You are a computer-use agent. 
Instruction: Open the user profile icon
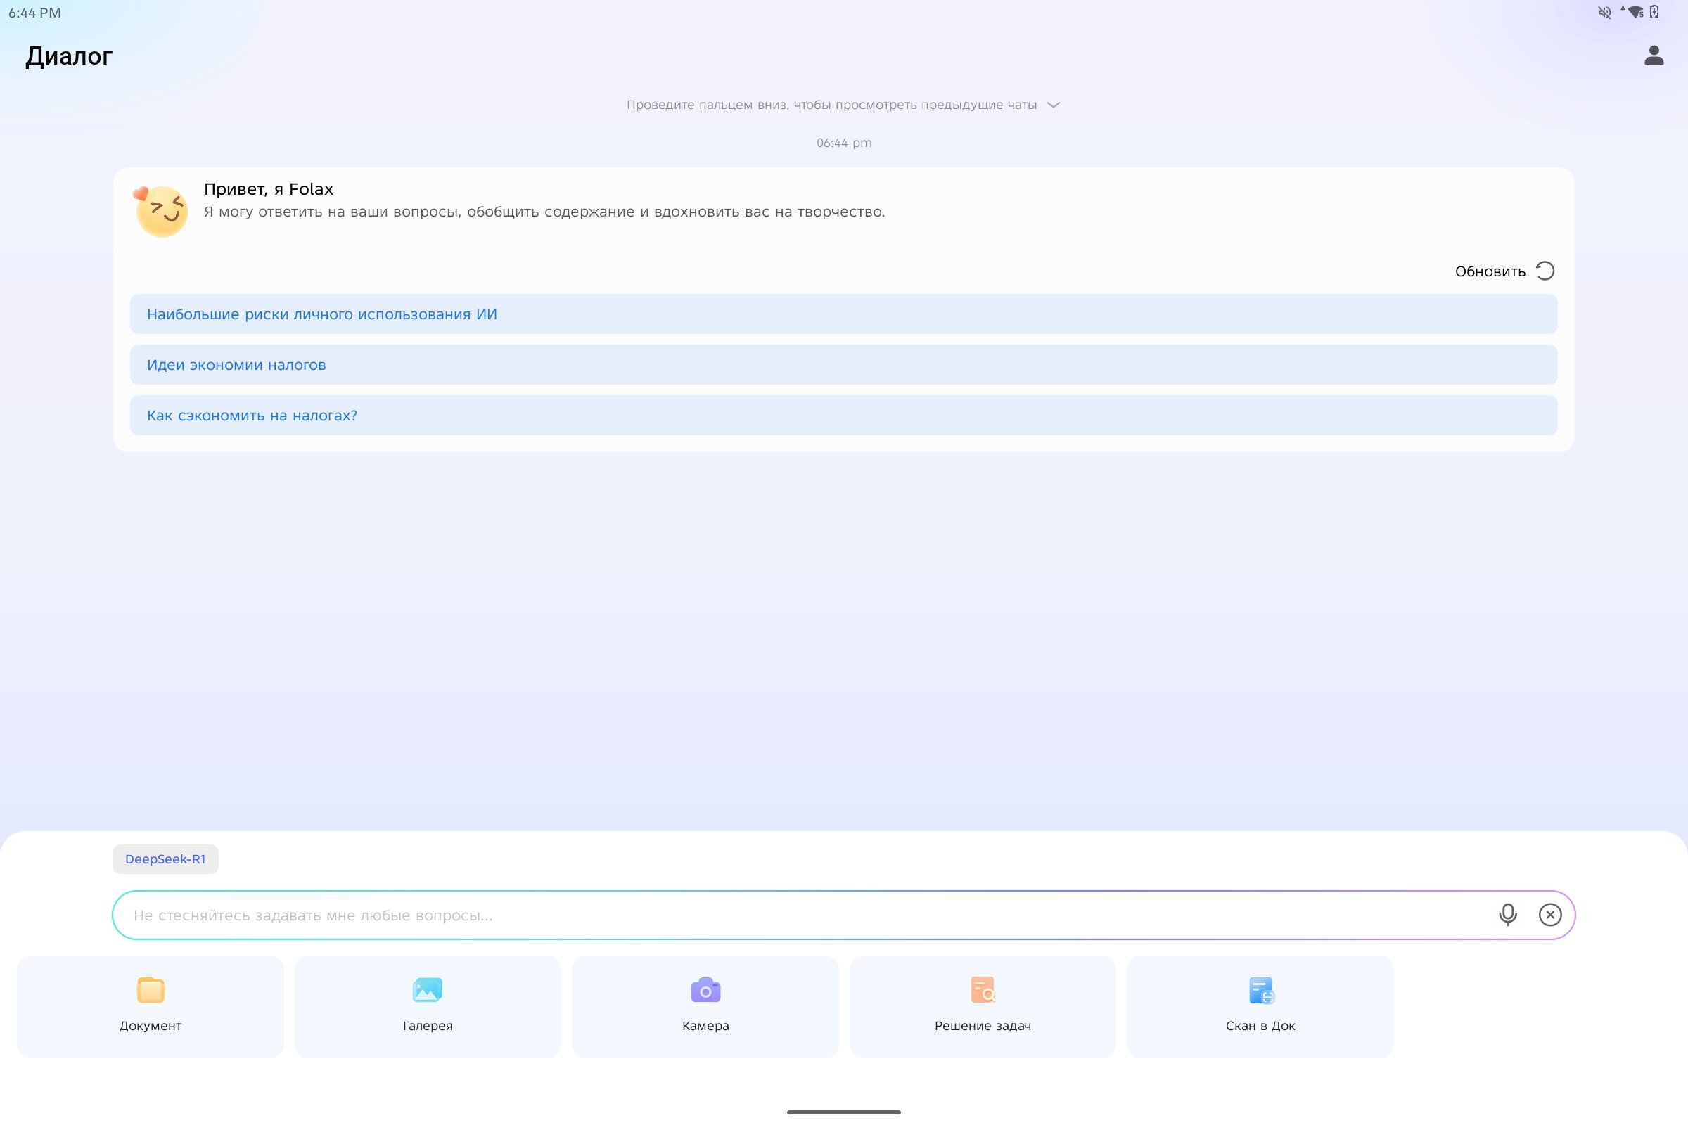1654,56
